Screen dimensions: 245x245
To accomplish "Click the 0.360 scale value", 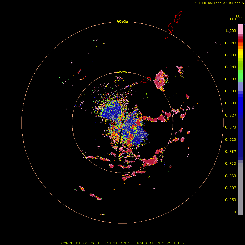I will point(231,176).
